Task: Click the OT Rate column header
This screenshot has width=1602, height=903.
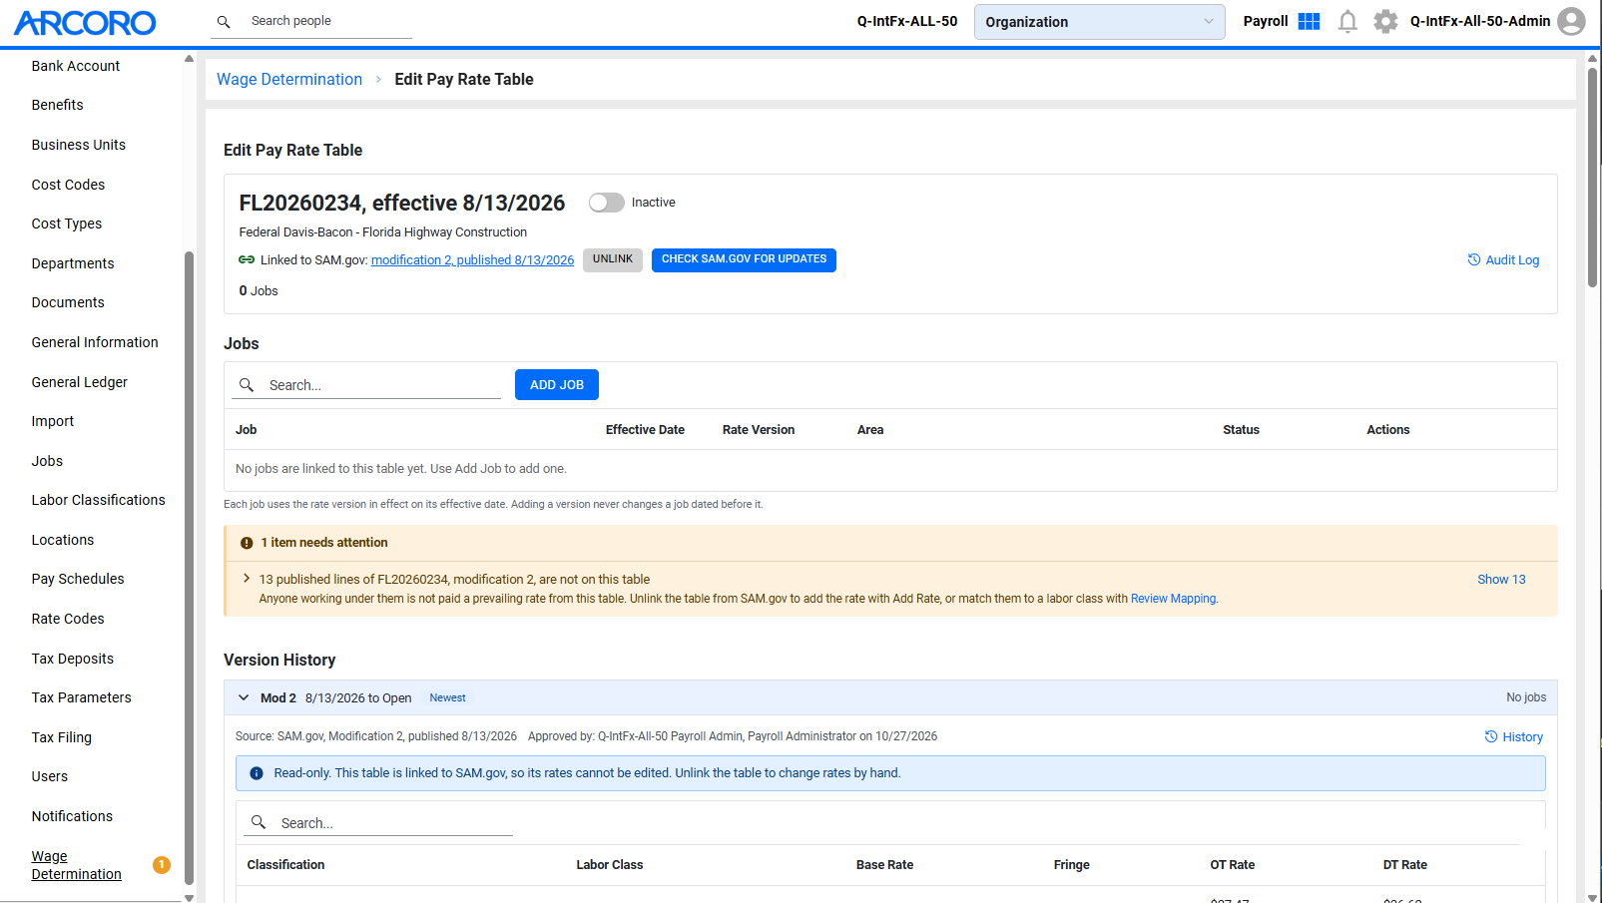Action: [x=1233, y=865]
